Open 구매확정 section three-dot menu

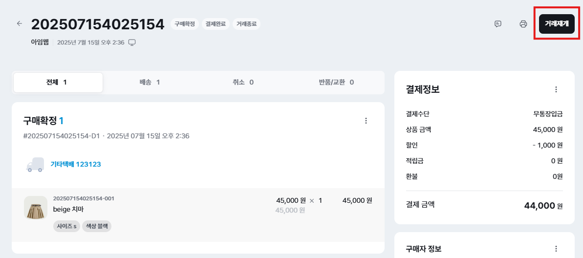366,121
